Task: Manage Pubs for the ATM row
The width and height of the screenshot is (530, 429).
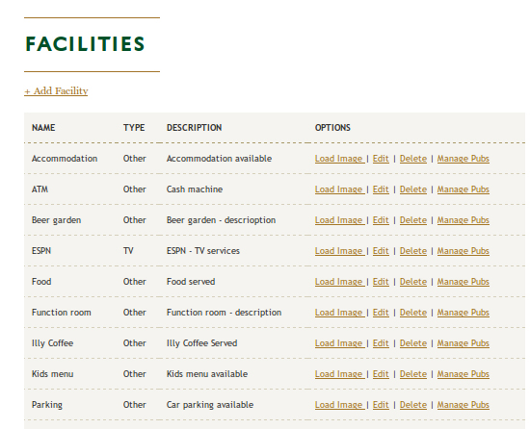Action: pyautogui.click(x=464, y=189)
